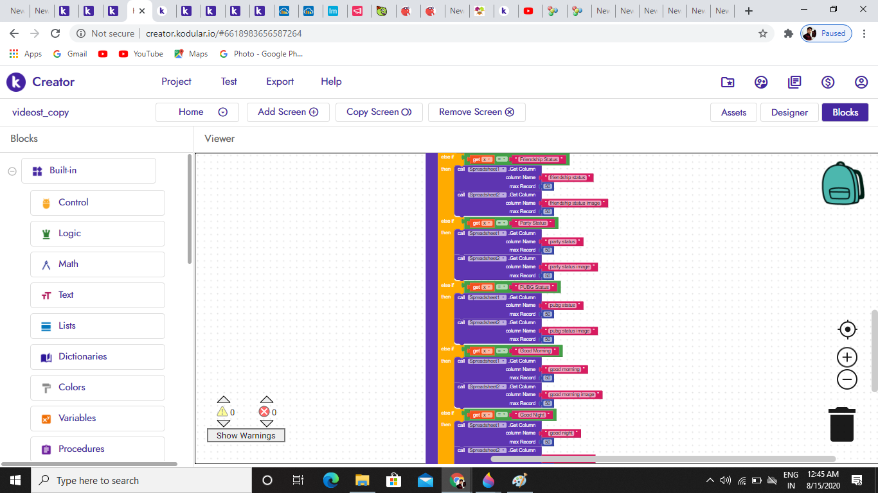Click the center workspace target icon

pos(847,329)
